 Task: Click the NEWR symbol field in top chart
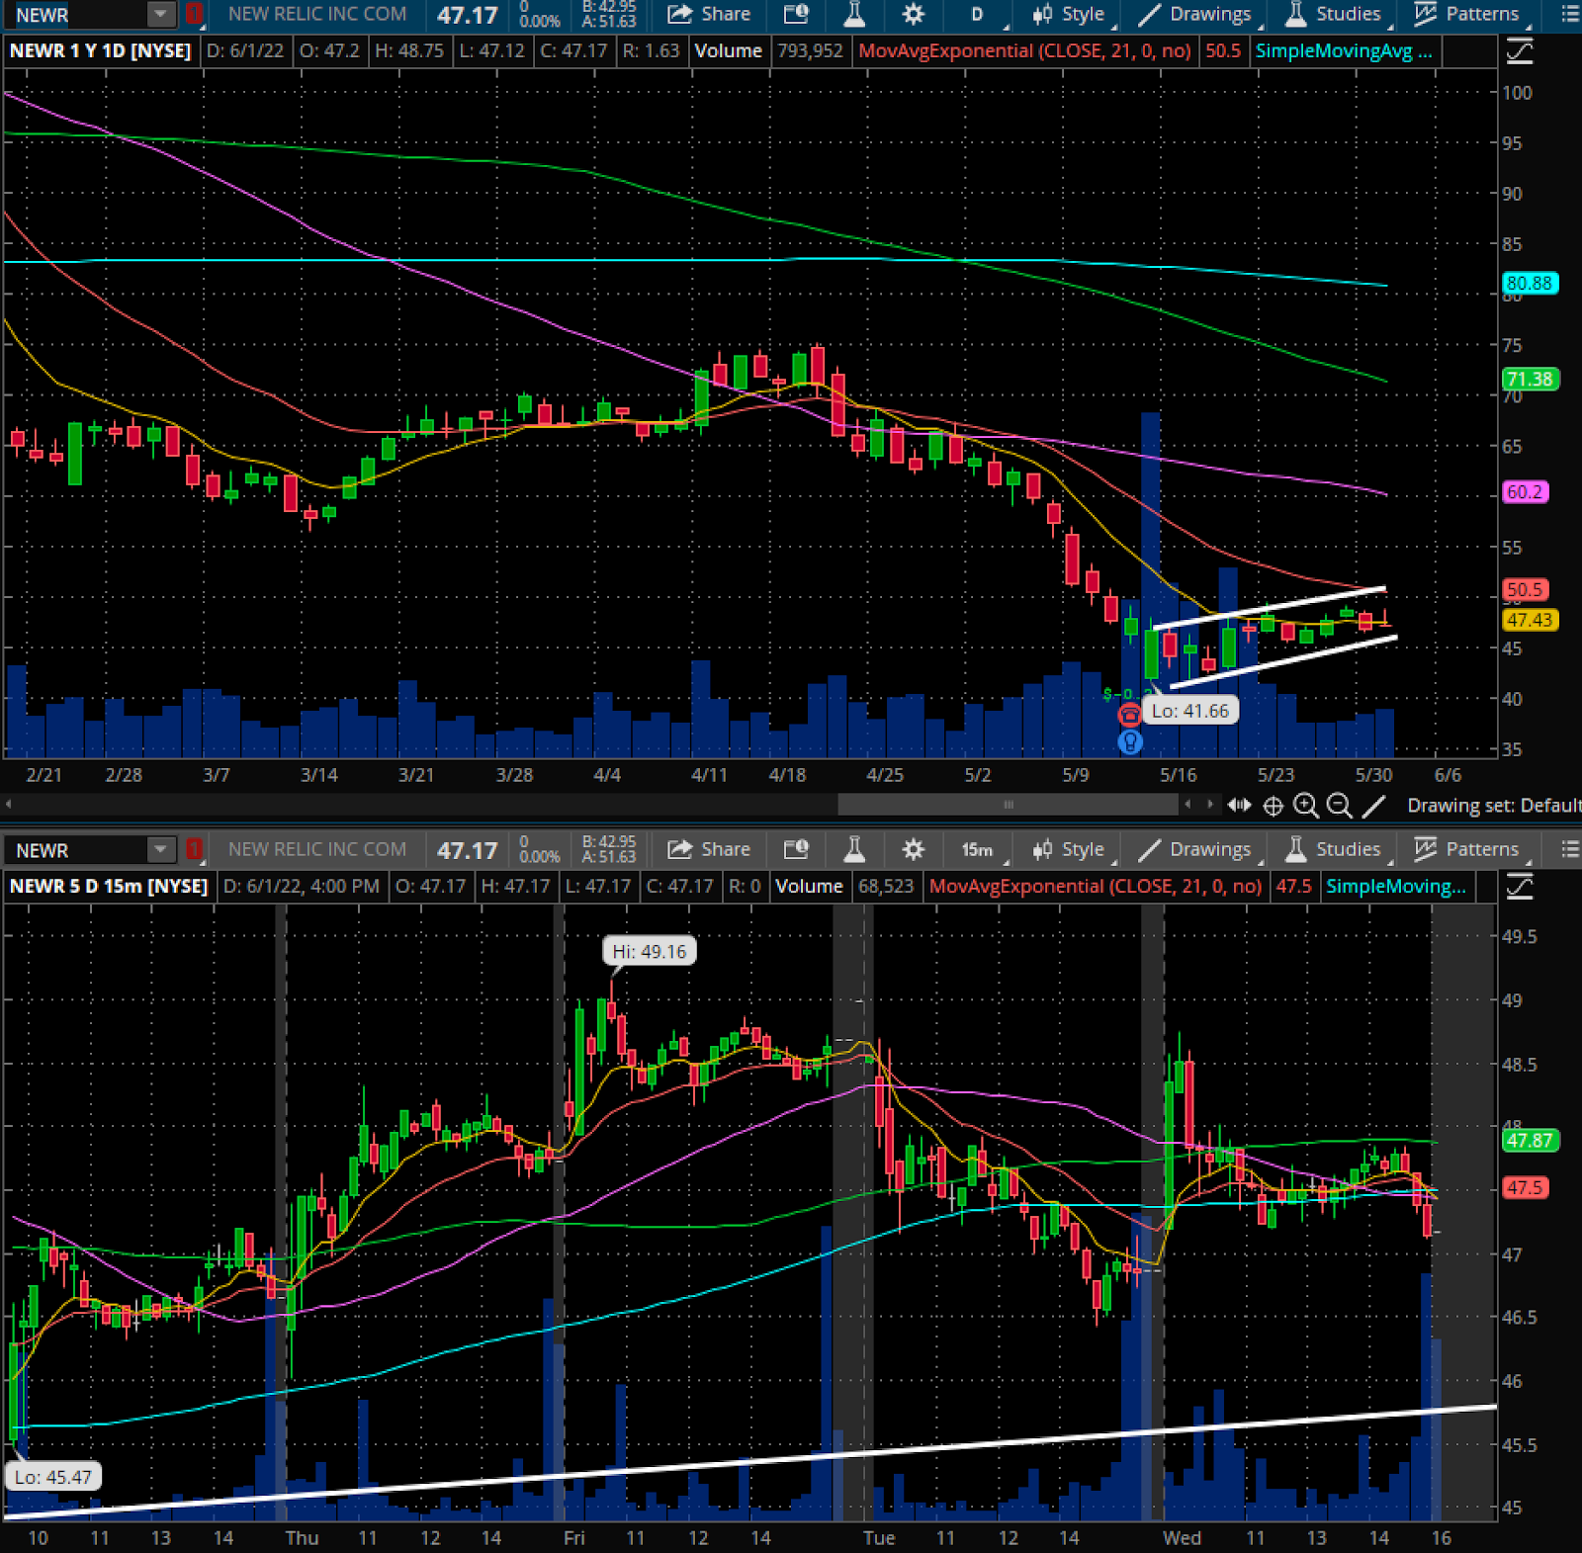[x=76, y=14]
